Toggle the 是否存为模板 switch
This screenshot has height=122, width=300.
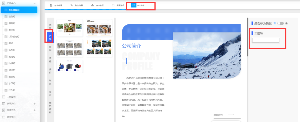(x=280, y=24)
